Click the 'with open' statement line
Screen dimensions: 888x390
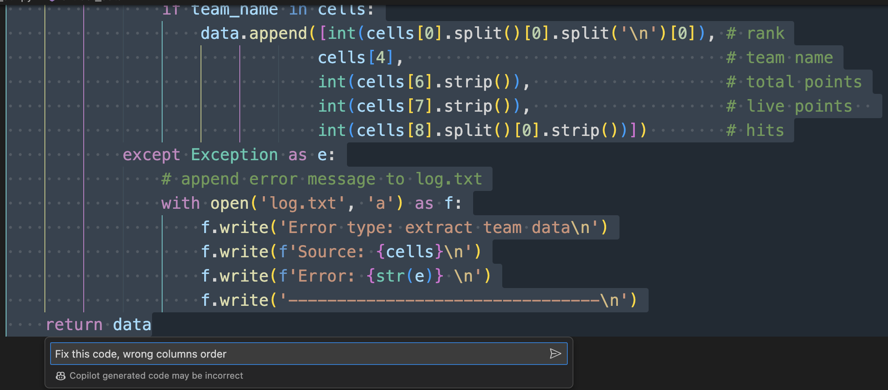point(311,203)
